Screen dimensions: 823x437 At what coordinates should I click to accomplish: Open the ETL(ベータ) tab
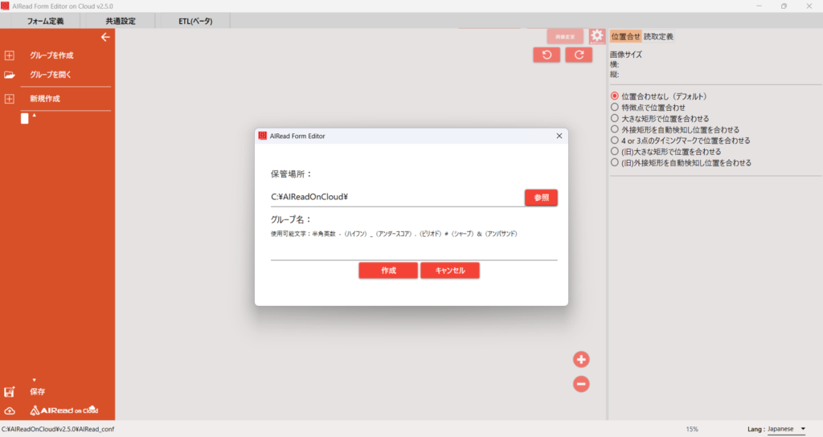click(195, 21)
